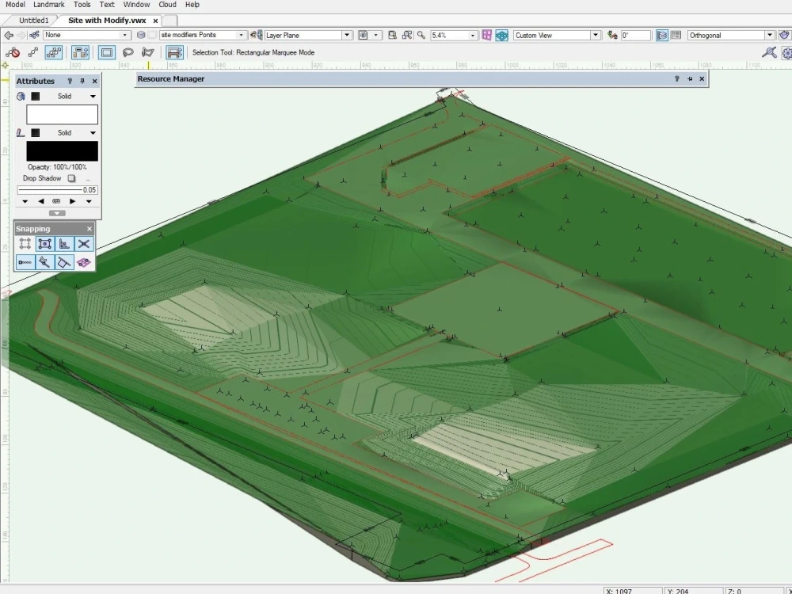Click the rotation angle field showing 0°
Screen dimensions: 792x594
[x=635, y=36]
